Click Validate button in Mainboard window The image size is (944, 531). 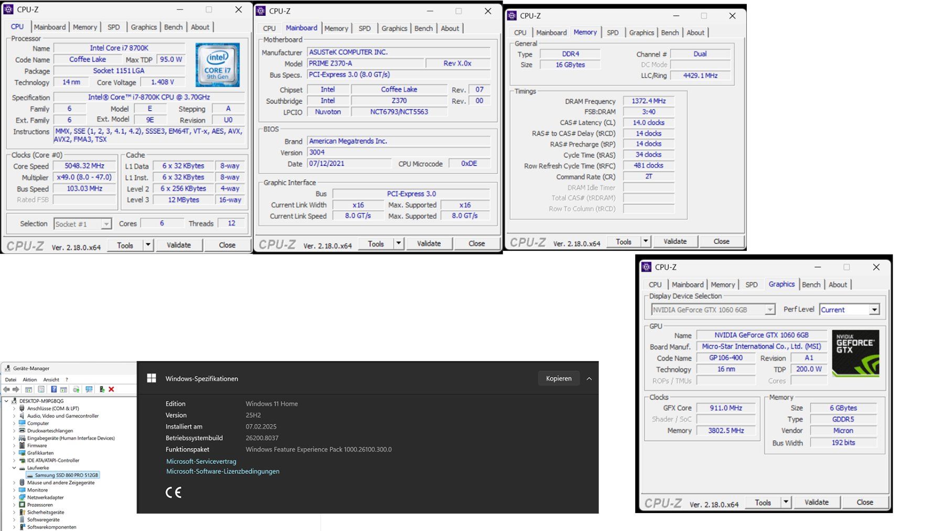point(429,243)
